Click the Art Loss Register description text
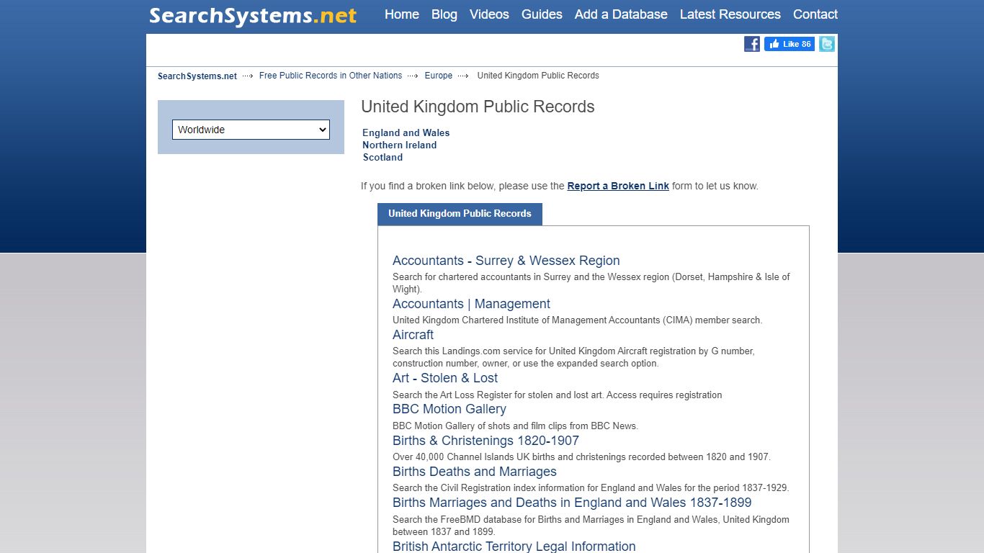 [x=557, y=395]
